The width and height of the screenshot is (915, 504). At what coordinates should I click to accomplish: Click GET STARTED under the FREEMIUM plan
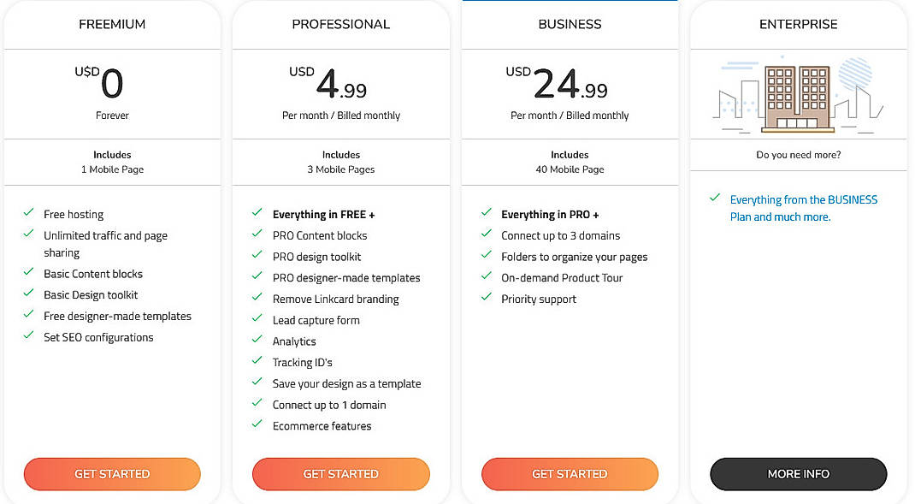coord(112,473)
